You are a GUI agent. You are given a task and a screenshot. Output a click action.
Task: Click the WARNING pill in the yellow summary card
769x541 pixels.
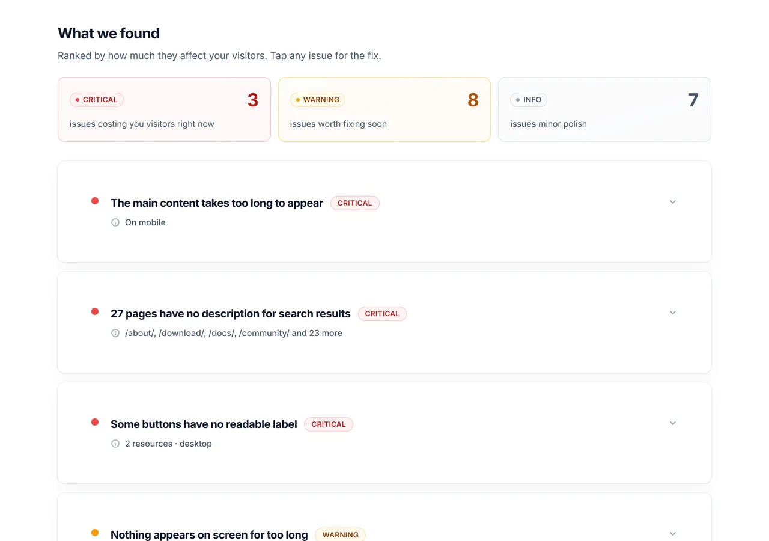(x=318, y=100)
